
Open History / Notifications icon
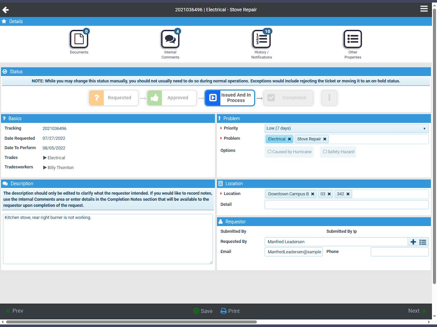tap(261, 39)
